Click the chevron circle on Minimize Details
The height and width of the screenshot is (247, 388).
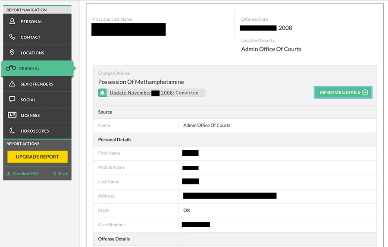click(365, 92)
